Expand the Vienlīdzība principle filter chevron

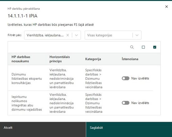pyautogui.click(x=76, y=35)
